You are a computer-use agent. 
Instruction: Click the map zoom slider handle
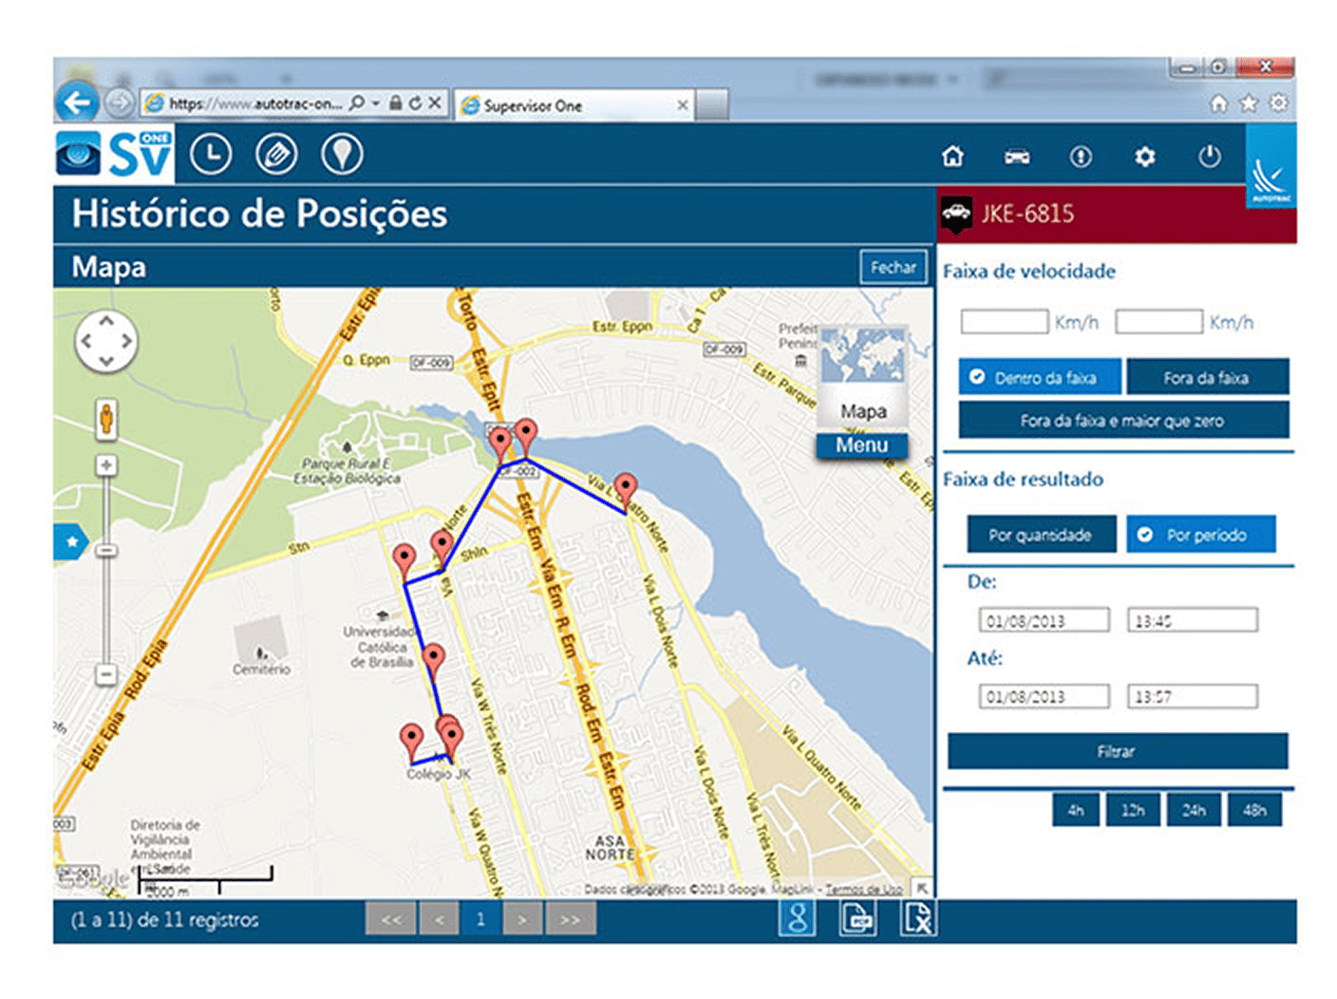106,551
